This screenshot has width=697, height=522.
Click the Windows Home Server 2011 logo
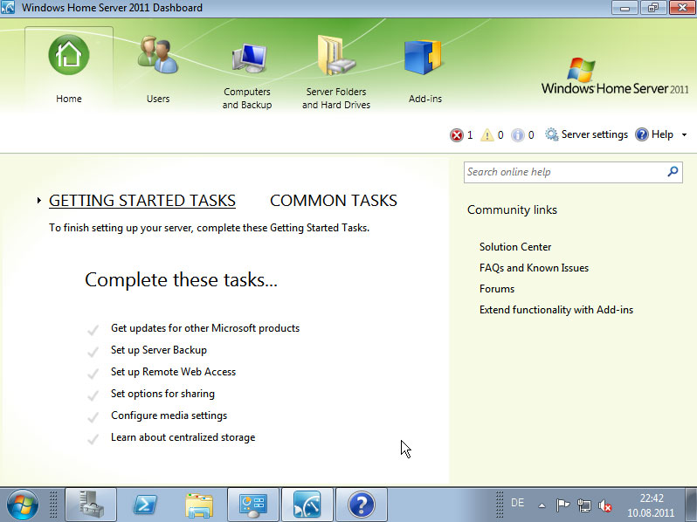tap(614, 77)
